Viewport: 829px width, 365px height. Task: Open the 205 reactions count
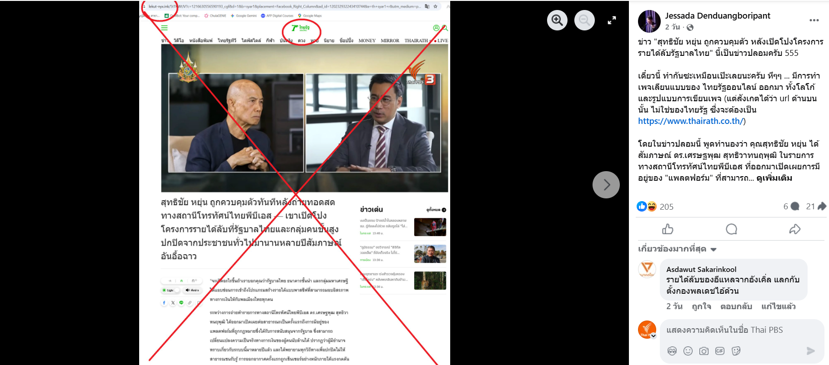pyautogui.click(x=667, y=207)
